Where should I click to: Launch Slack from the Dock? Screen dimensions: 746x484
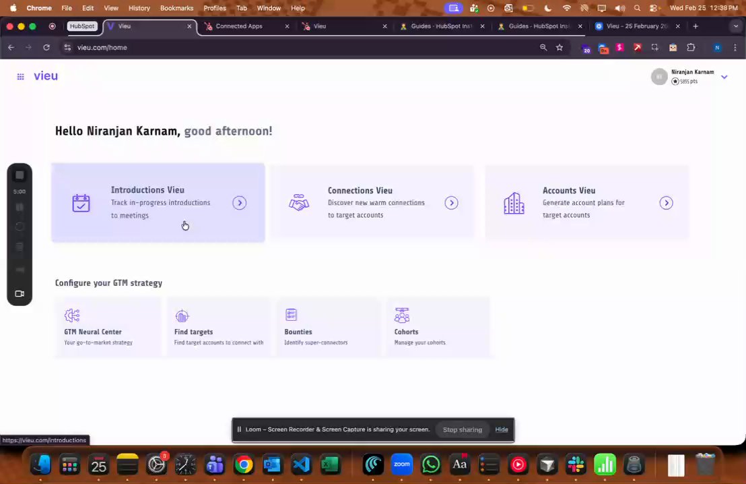[576, 464]
